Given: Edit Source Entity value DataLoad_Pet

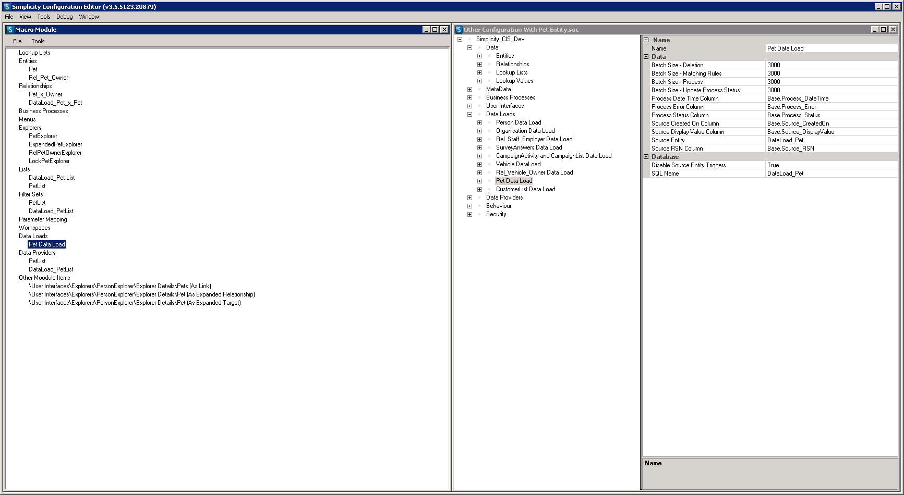Looking at the screenshot, I should tap(831, 140).
